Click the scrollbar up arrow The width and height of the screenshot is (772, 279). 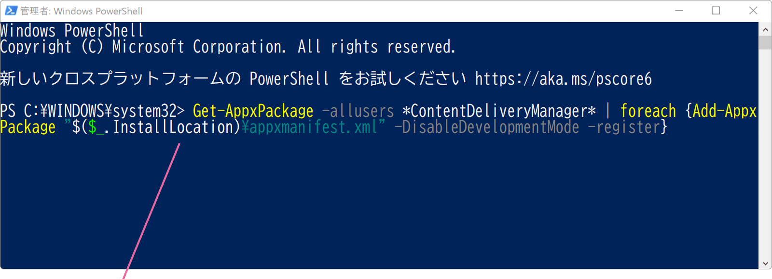click(765, 29)
